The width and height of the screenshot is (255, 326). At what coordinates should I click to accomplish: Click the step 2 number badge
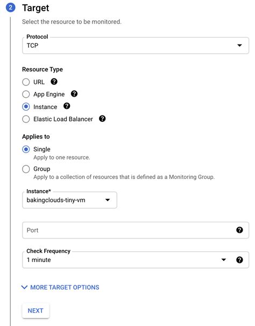10,8
